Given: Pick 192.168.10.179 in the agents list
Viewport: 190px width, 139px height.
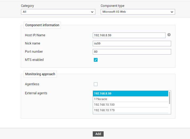Looking at the screenshot, I should tap(130, 110).
